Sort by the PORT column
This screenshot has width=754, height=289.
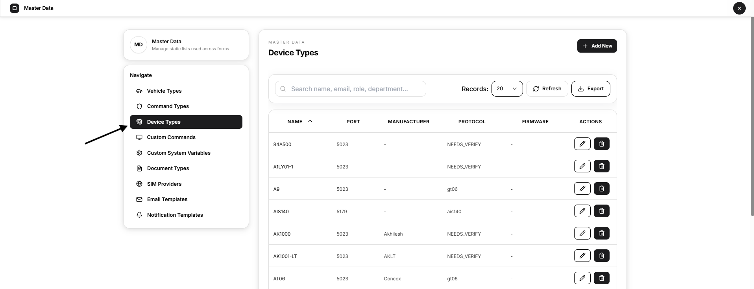tap(353, 122)
